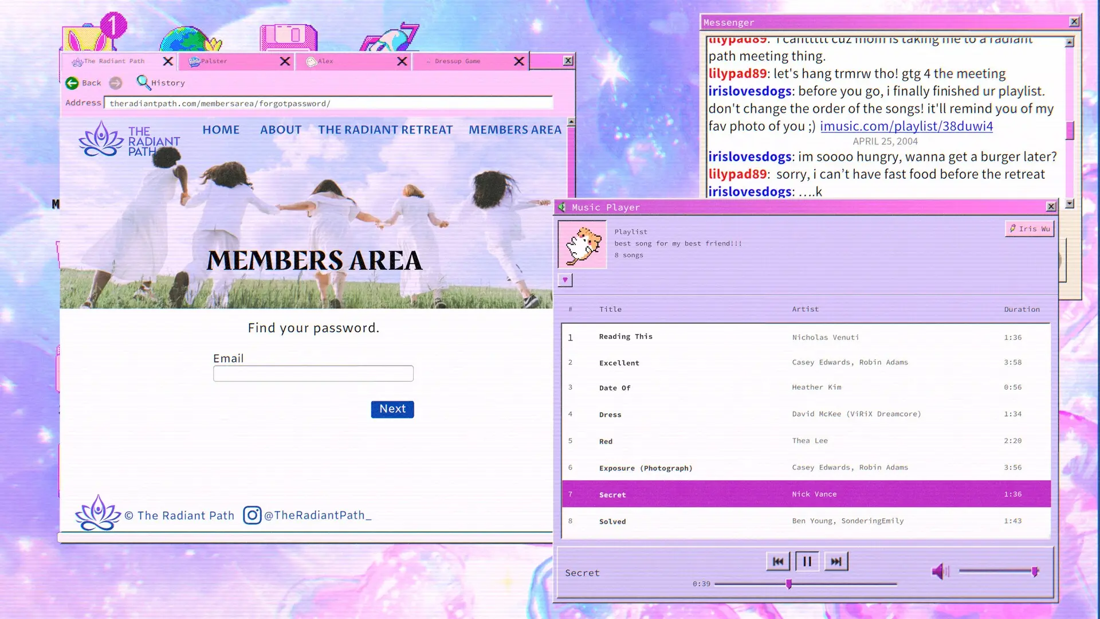Screen dimensions: 1100x619
Task: Click the greyed forward arrow icon
Action: pos(116,83)
